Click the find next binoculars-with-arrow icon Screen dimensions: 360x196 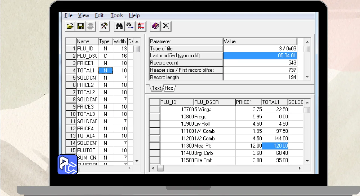click(x=130, y=26)
